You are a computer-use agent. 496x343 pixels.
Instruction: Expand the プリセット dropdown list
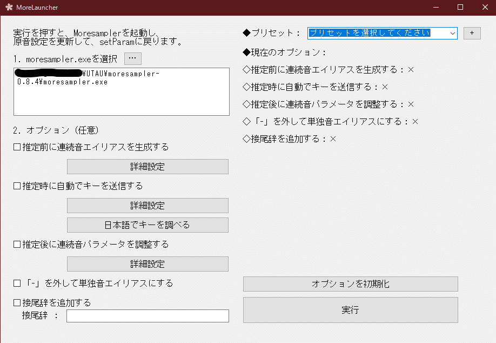click(x=452, y=33)
